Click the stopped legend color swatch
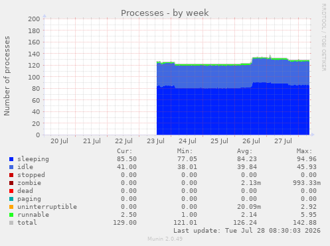 (x=11, y=175)
